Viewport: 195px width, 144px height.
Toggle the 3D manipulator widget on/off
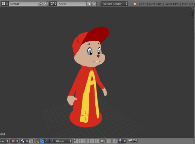[37, 141]
